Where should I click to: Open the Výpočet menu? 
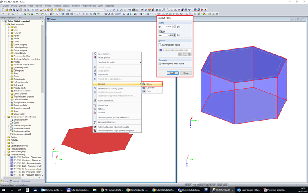[38, 6]
